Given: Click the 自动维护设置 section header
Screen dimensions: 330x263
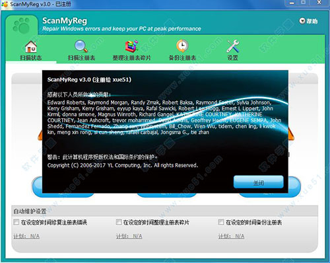Looking at the screenshot, I should tap(30, 211).
